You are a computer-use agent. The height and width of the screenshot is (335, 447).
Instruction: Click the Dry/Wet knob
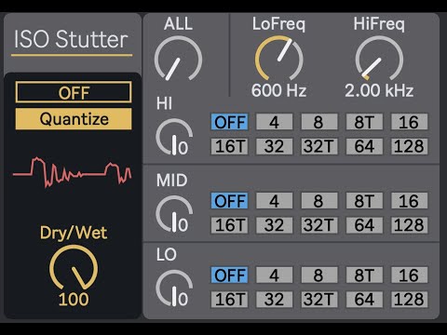tap(74, 268)
